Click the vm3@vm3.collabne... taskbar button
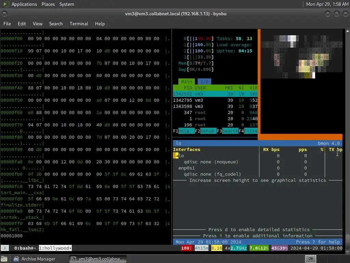Screen dimensions: 350x263 (97, 259)
